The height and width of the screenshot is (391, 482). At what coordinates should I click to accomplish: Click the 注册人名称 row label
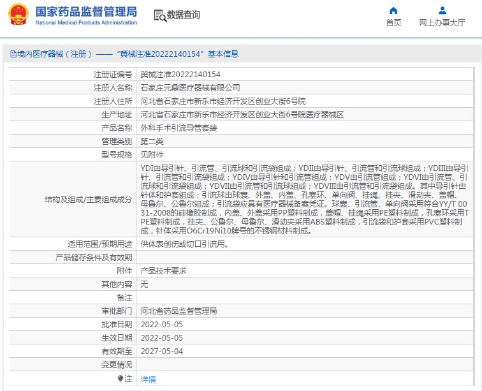click(113, 87)
